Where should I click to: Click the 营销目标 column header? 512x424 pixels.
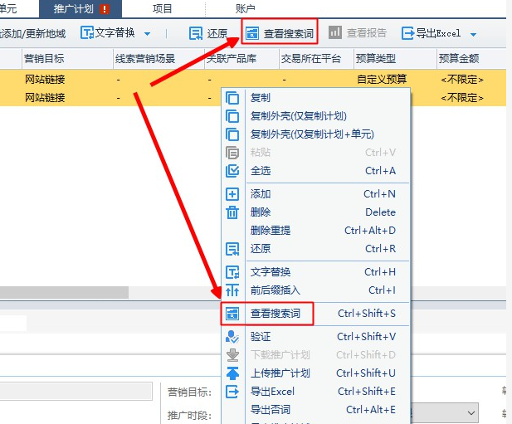point(67,59)
